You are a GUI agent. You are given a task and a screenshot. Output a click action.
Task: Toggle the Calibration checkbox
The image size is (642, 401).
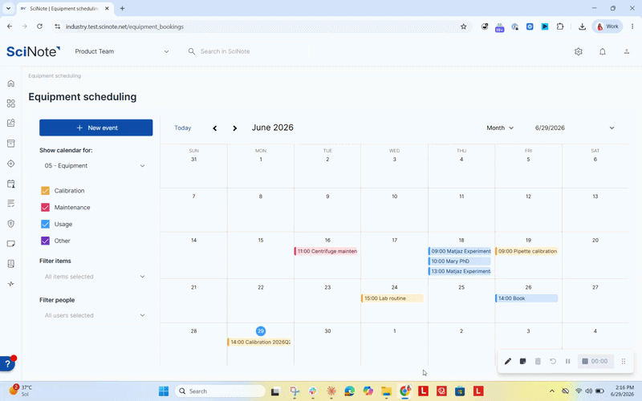46,191
